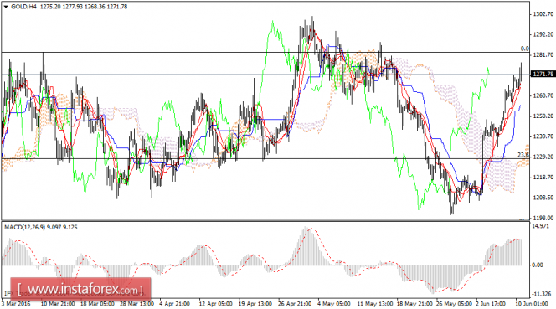Click the 18 Mar 05:00 time label
556x309 pixels.
pos(97,304)
